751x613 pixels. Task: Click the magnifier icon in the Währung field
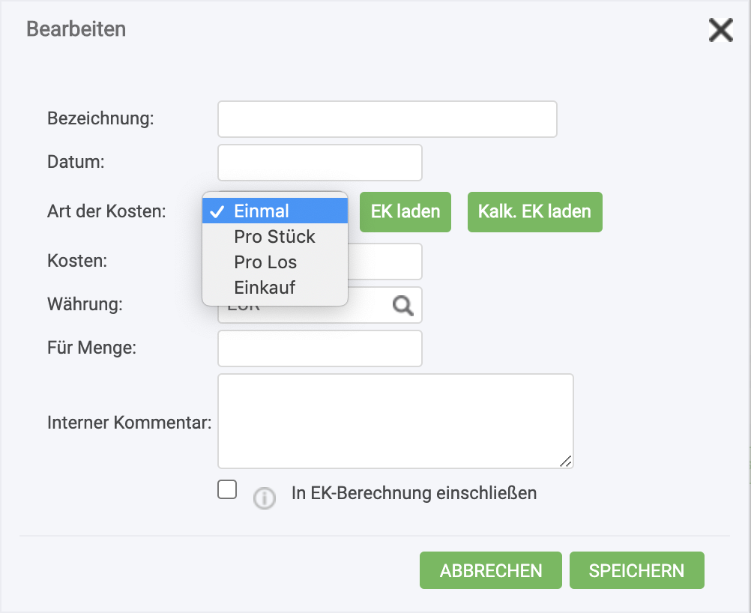coord(403,305)
